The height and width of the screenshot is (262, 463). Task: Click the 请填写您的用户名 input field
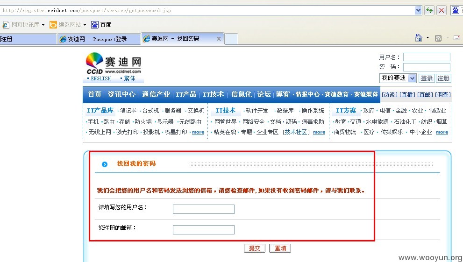tap(203, 209)
